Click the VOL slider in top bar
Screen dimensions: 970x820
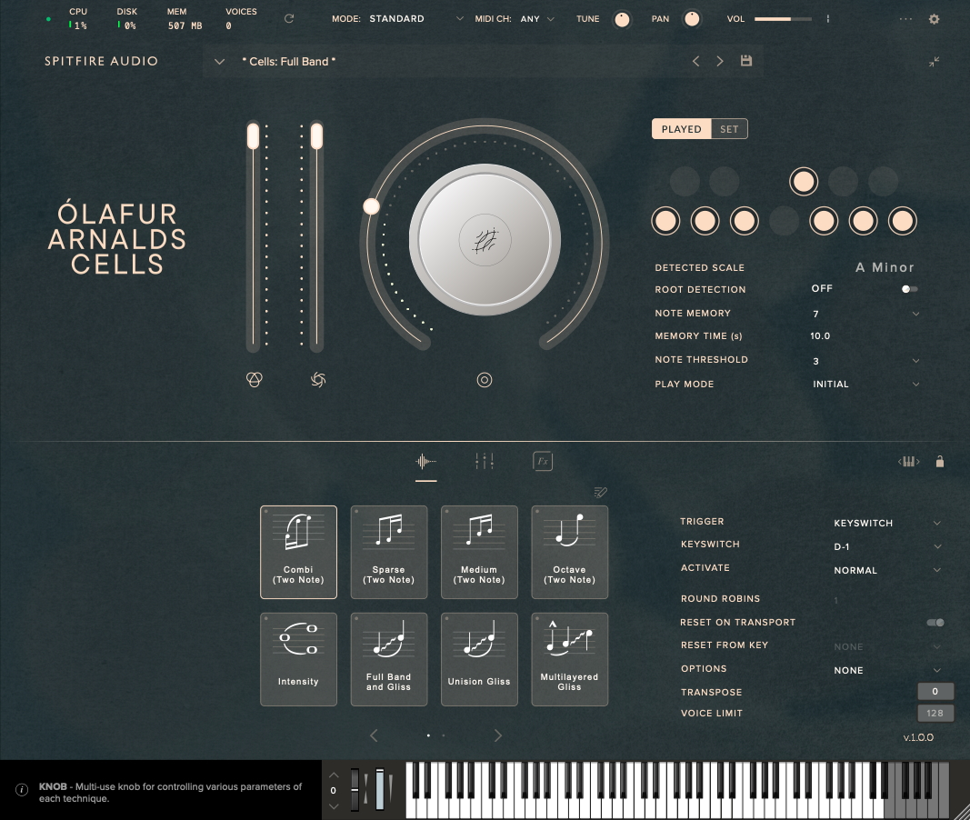coord(782,19)
